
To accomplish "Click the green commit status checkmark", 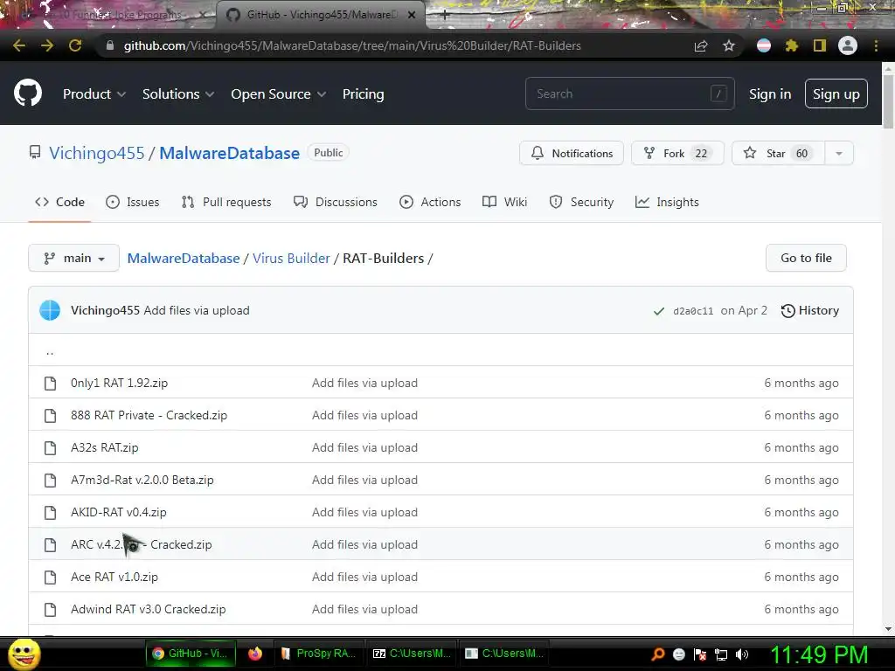I will [659, 311].
